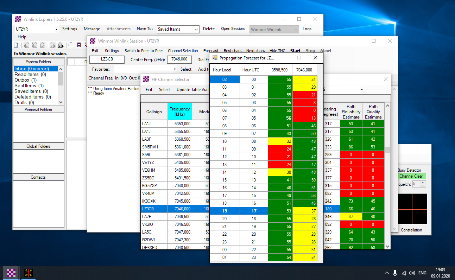The image size is (455, 280).
Task: Open Channel Selection in Winmor session
Action: [x=183, y=51]
